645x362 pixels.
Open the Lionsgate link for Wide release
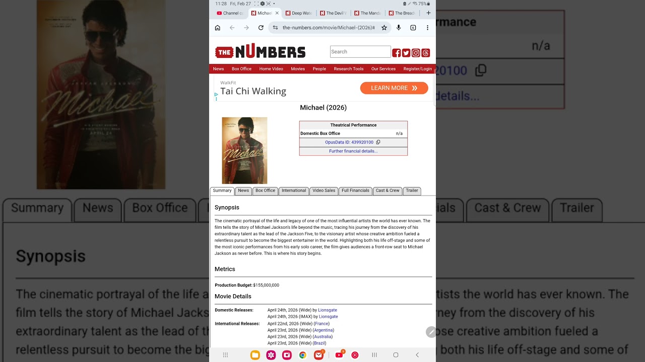coord(328,310)
